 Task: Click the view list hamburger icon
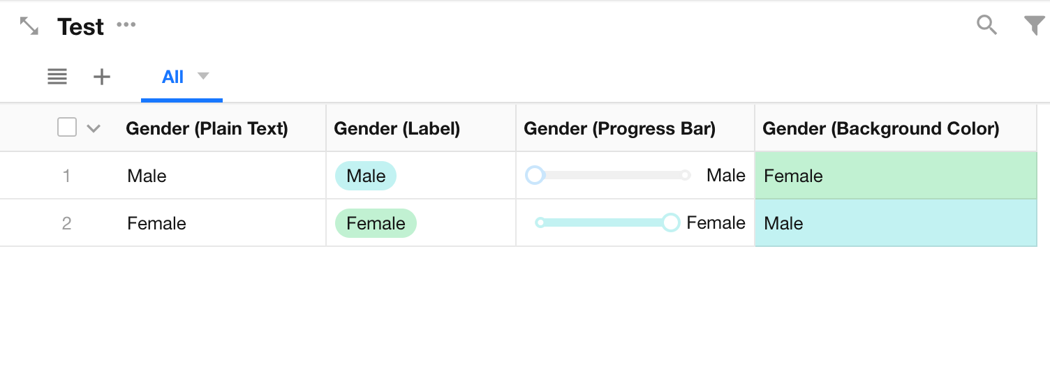(57, 77)
